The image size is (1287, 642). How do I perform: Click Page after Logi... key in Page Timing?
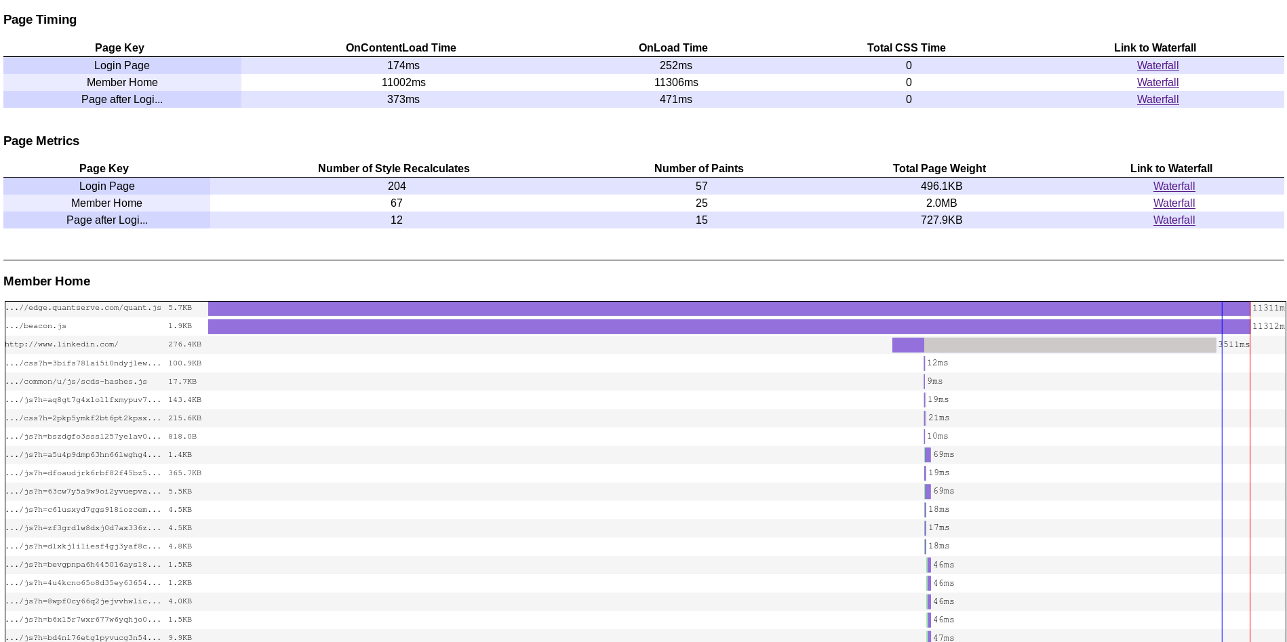click(122, 100)
